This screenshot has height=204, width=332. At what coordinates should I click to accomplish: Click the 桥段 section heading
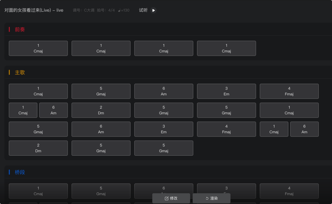tap(20, 172)
